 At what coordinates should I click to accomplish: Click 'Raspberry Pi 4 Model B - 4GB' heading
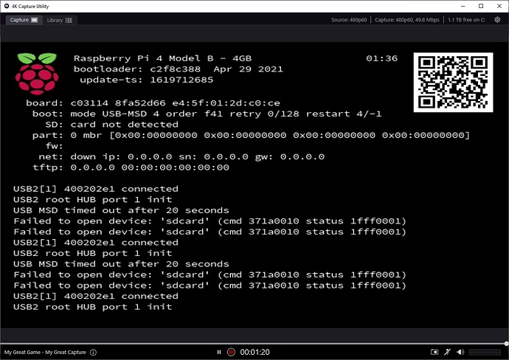pyautogui.click(x=162, y=58)
